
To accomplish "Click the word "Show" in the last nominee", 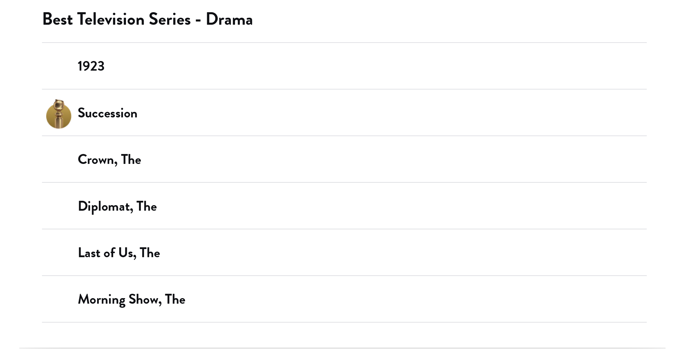I will 144,299.
